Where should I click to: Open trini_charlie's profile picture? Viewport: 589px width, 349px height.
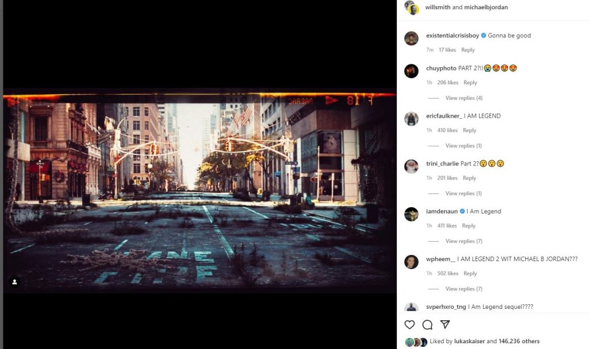point(411,166)
